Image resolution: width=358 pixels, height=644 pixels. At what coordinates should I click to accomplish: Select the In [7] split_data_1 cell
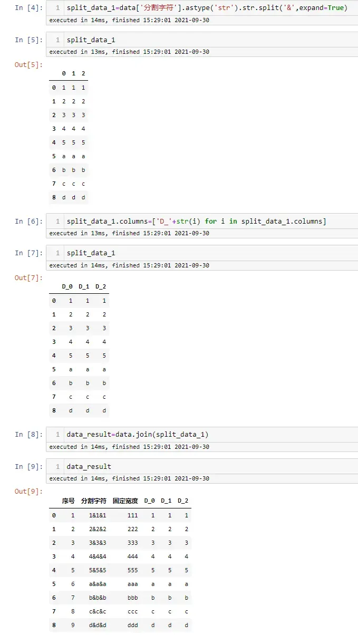[202, 253]
